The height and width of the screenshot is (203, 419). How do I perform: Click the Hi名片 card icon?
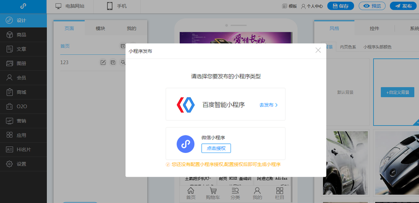[10, 150]
